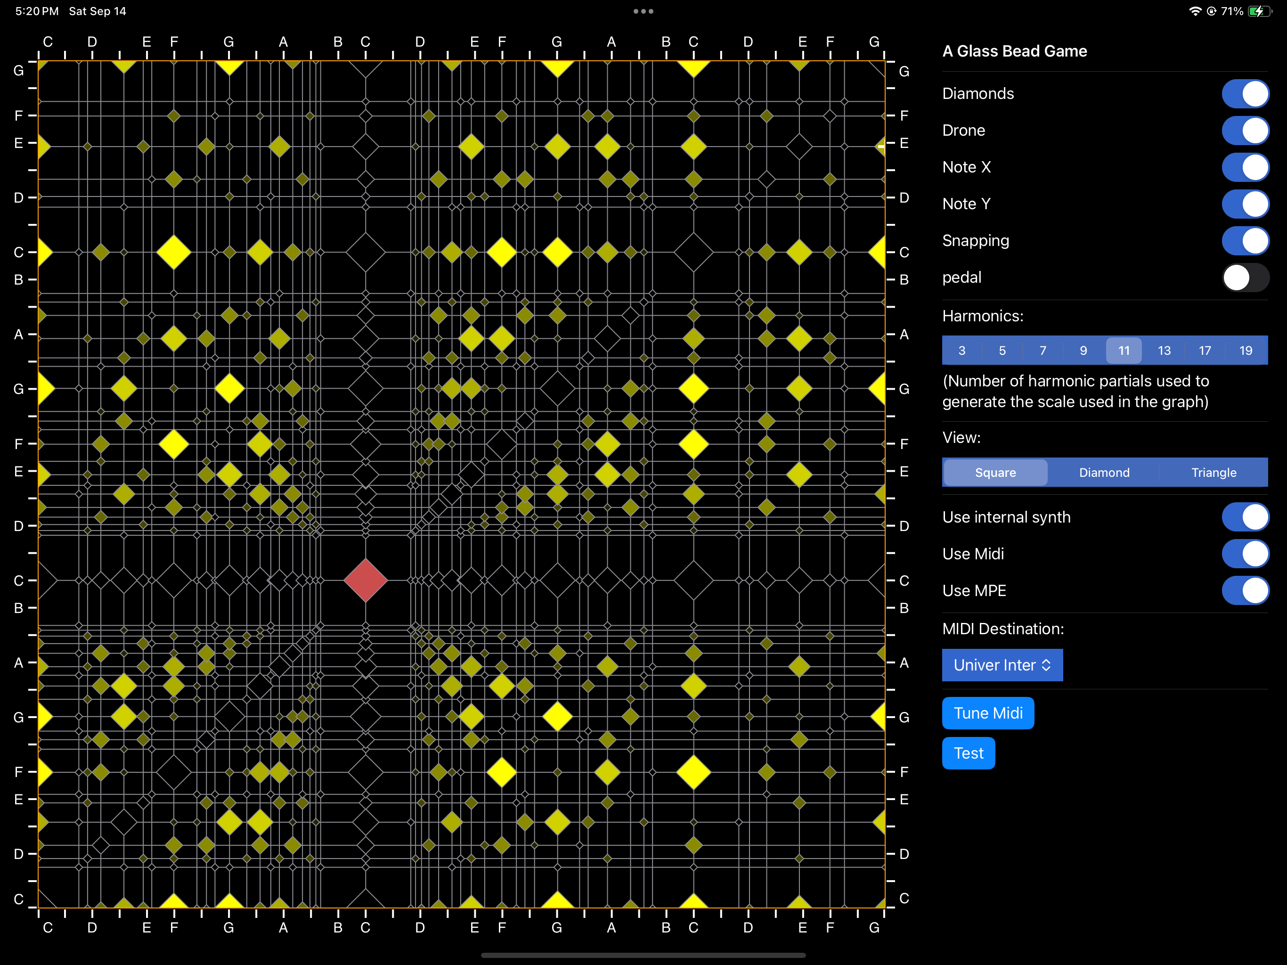Viewport: 1287px width, 965px height.
Task: Toggle the Diamonds switch off
Action: point(1245,94)
